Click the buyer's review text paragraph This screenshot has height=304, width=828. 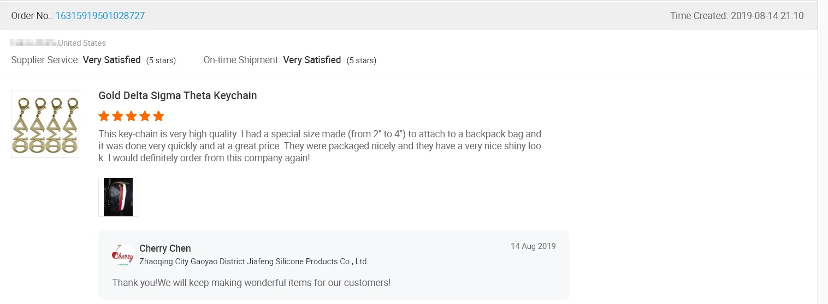point(320,146)
